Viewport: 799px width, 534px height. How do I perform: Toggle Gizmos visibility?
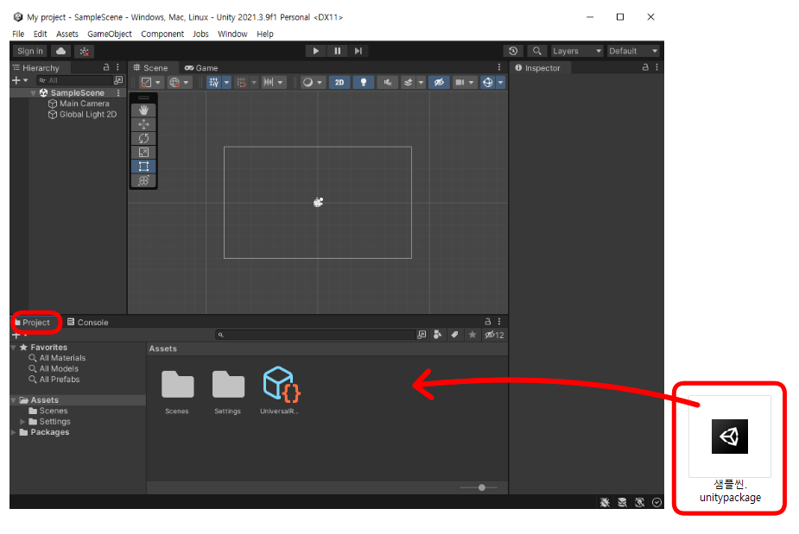[488, 83]
